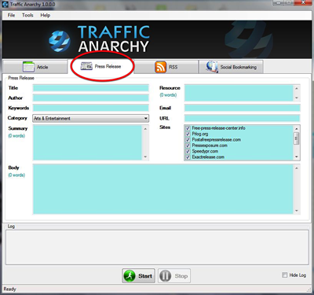Enable the Hide Log checkbox
This screenshot has height=295, width=314.
pos(284,275)
